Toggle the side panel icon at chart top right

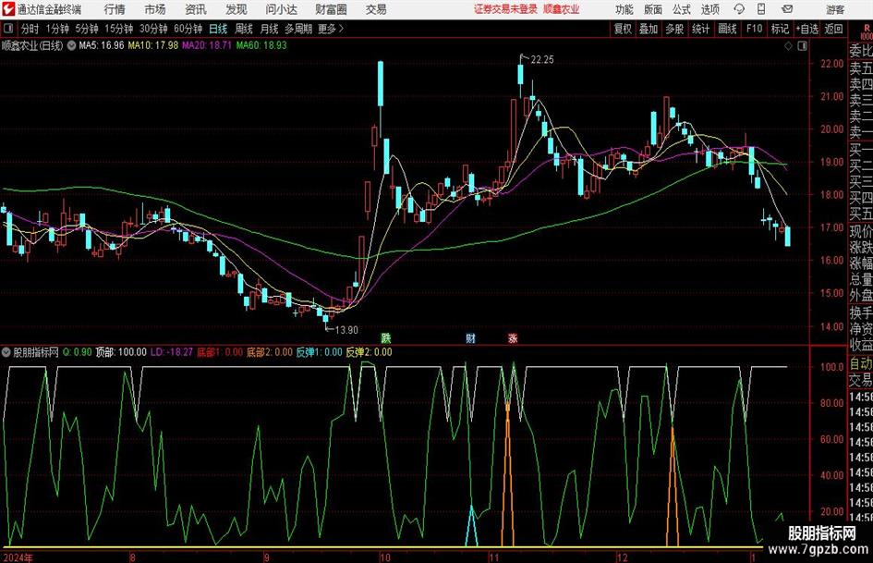(x=802, y=46)
